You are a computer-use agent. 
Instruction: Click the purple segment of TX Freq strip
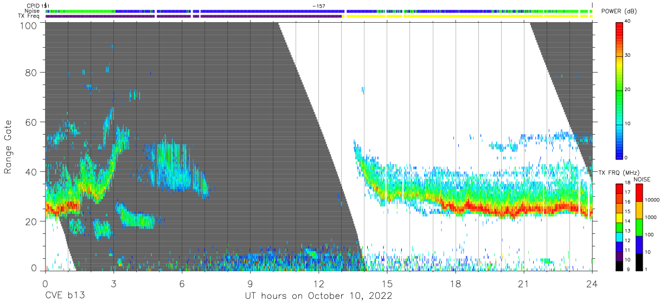pyautogui.click(x=194, y=16)
